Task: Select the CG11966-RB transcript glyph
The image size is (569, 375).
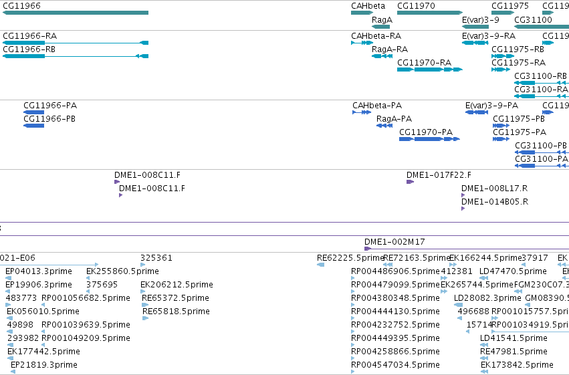Action: tap(76, 56)
